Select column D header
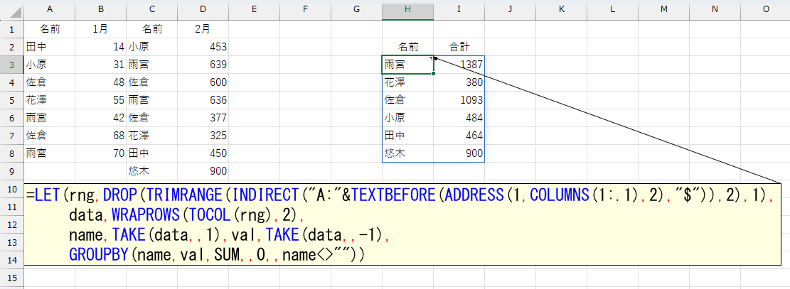Screen dimensions: 790x289 (203, 9)
